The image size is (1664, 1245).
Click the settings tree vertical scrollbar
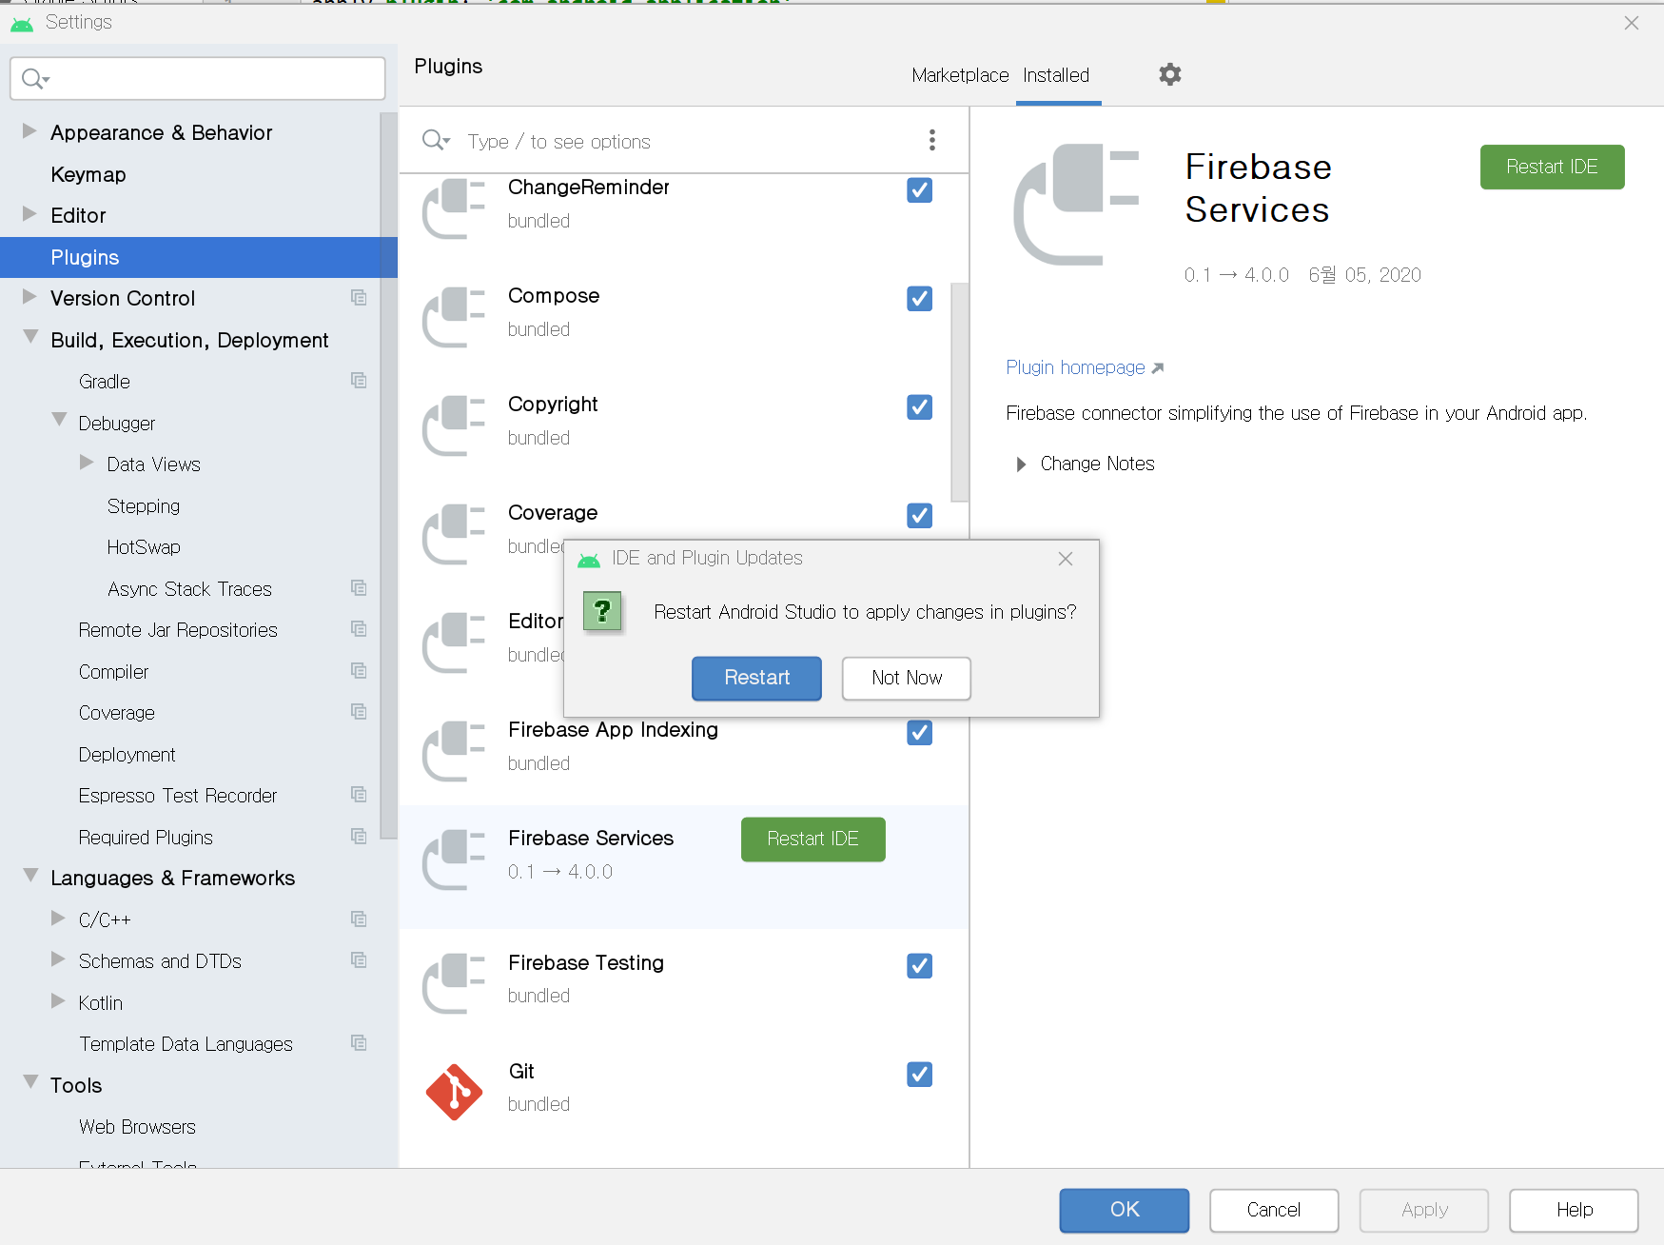pos(388,476)
